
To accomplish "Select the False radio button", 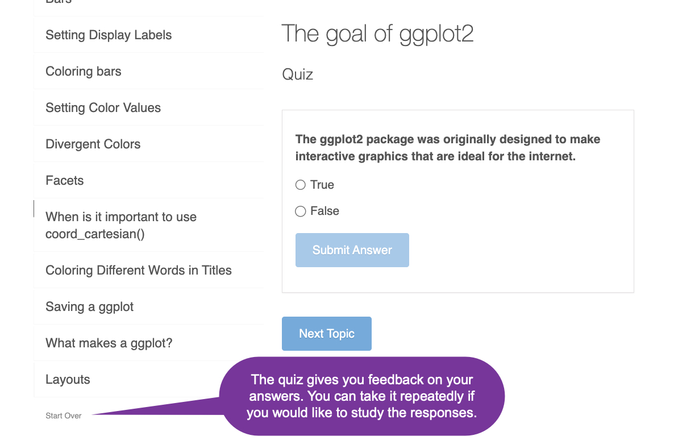I will coord(300,211).
